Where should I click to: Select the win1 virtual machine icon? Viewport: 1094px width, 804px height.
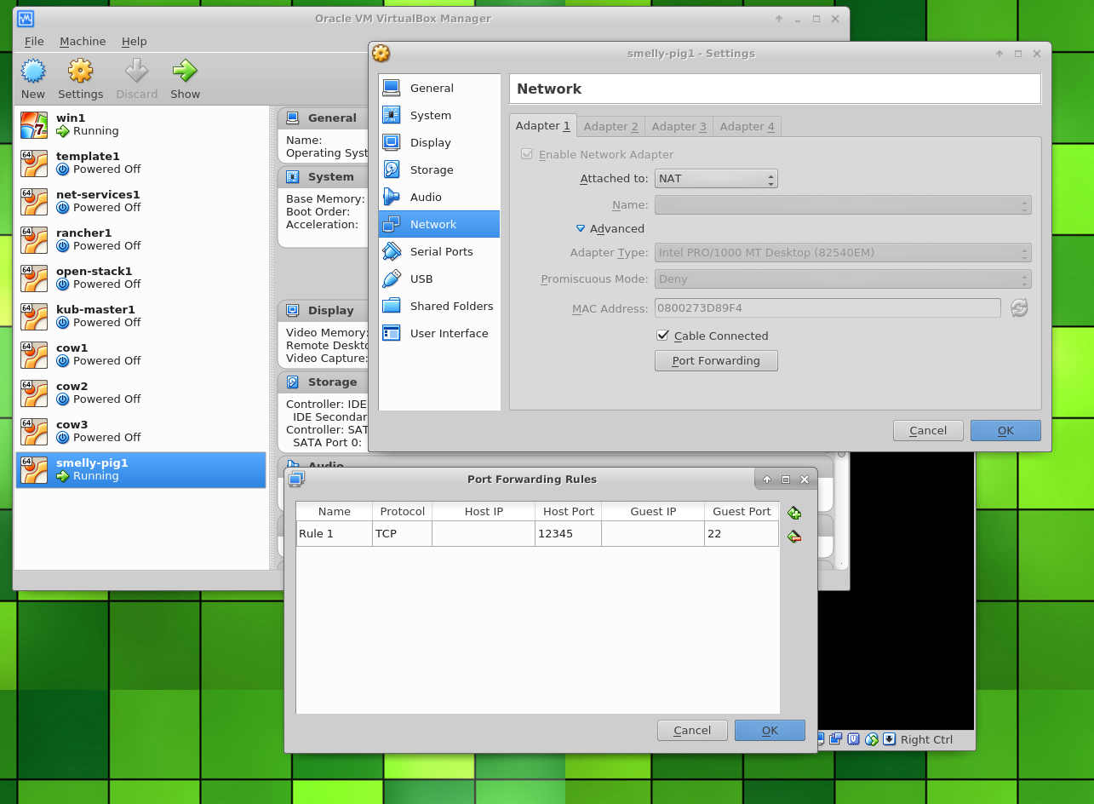[34, 124]
